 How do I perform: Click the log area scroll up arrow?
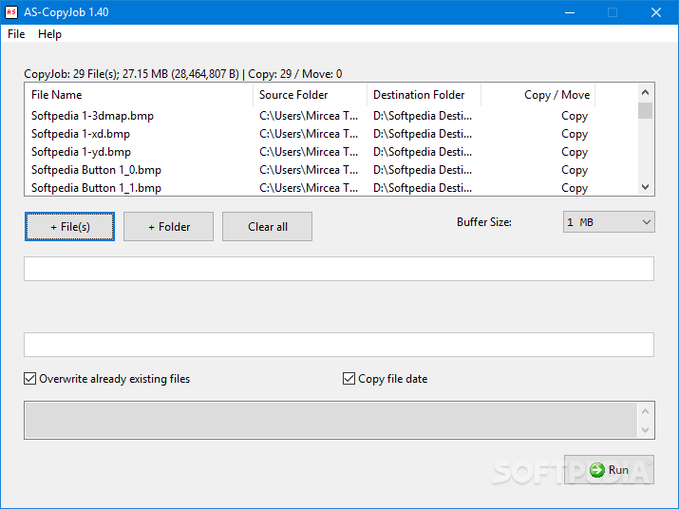645,411
